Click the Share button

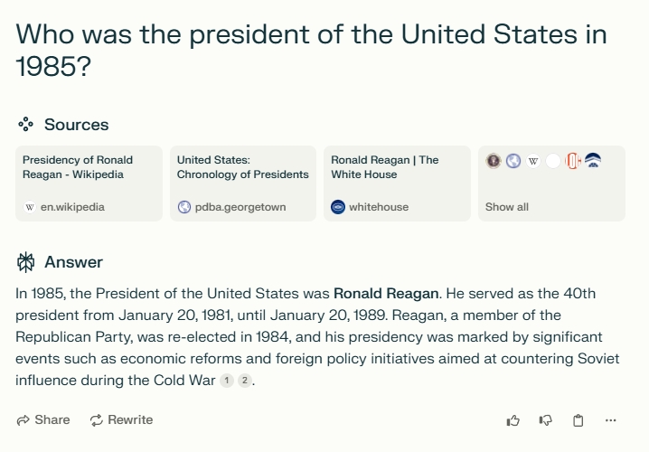coord(42,419)
